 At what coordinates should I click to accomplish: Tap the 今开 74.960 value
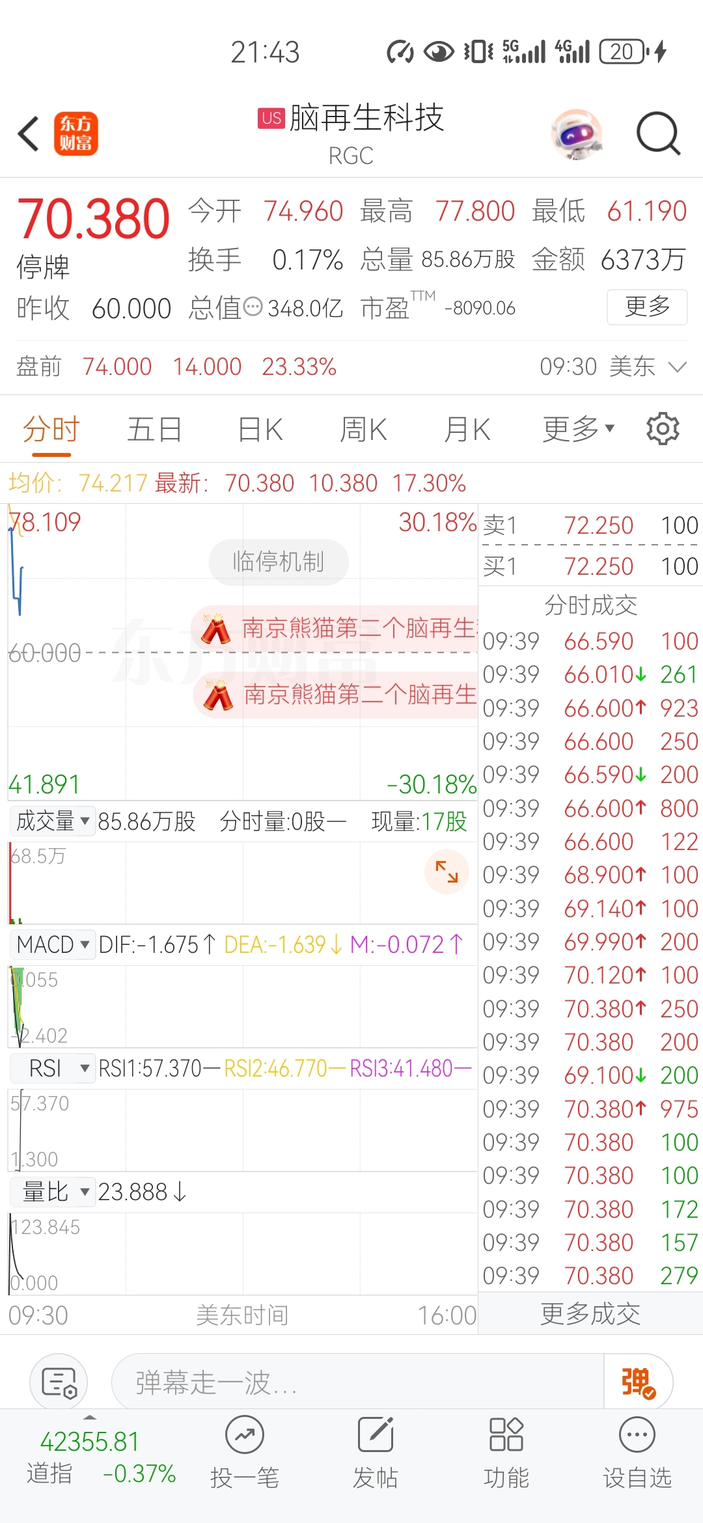point(303,211)
